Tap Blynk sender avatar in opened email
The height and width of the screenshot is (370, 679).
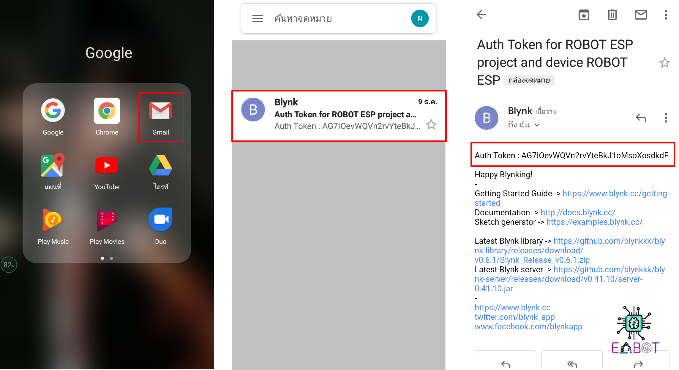(x=487, y=118)
